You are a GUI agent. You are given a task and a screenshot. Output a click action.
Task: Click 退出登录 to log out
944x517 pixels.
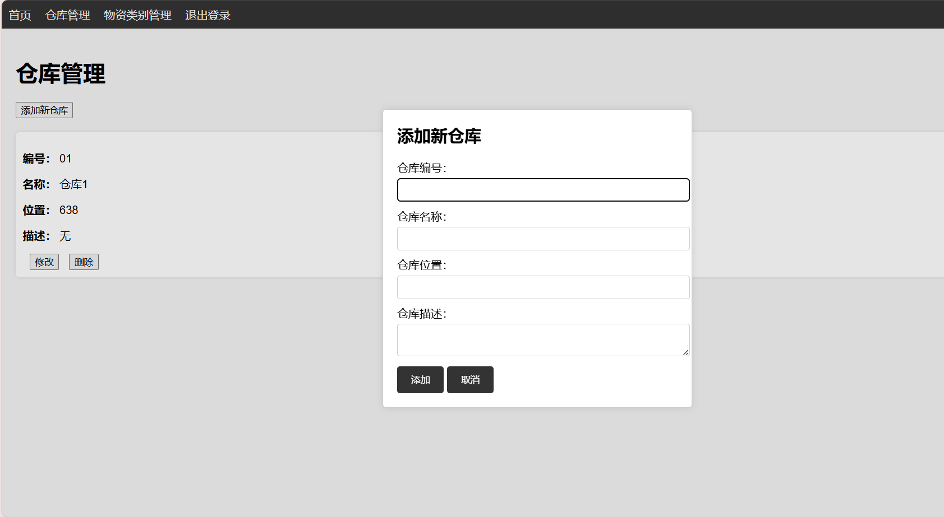coord(208,15)
